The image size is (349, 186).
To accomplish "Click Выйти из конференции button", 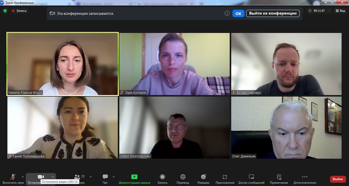I will tap(273, 13).
